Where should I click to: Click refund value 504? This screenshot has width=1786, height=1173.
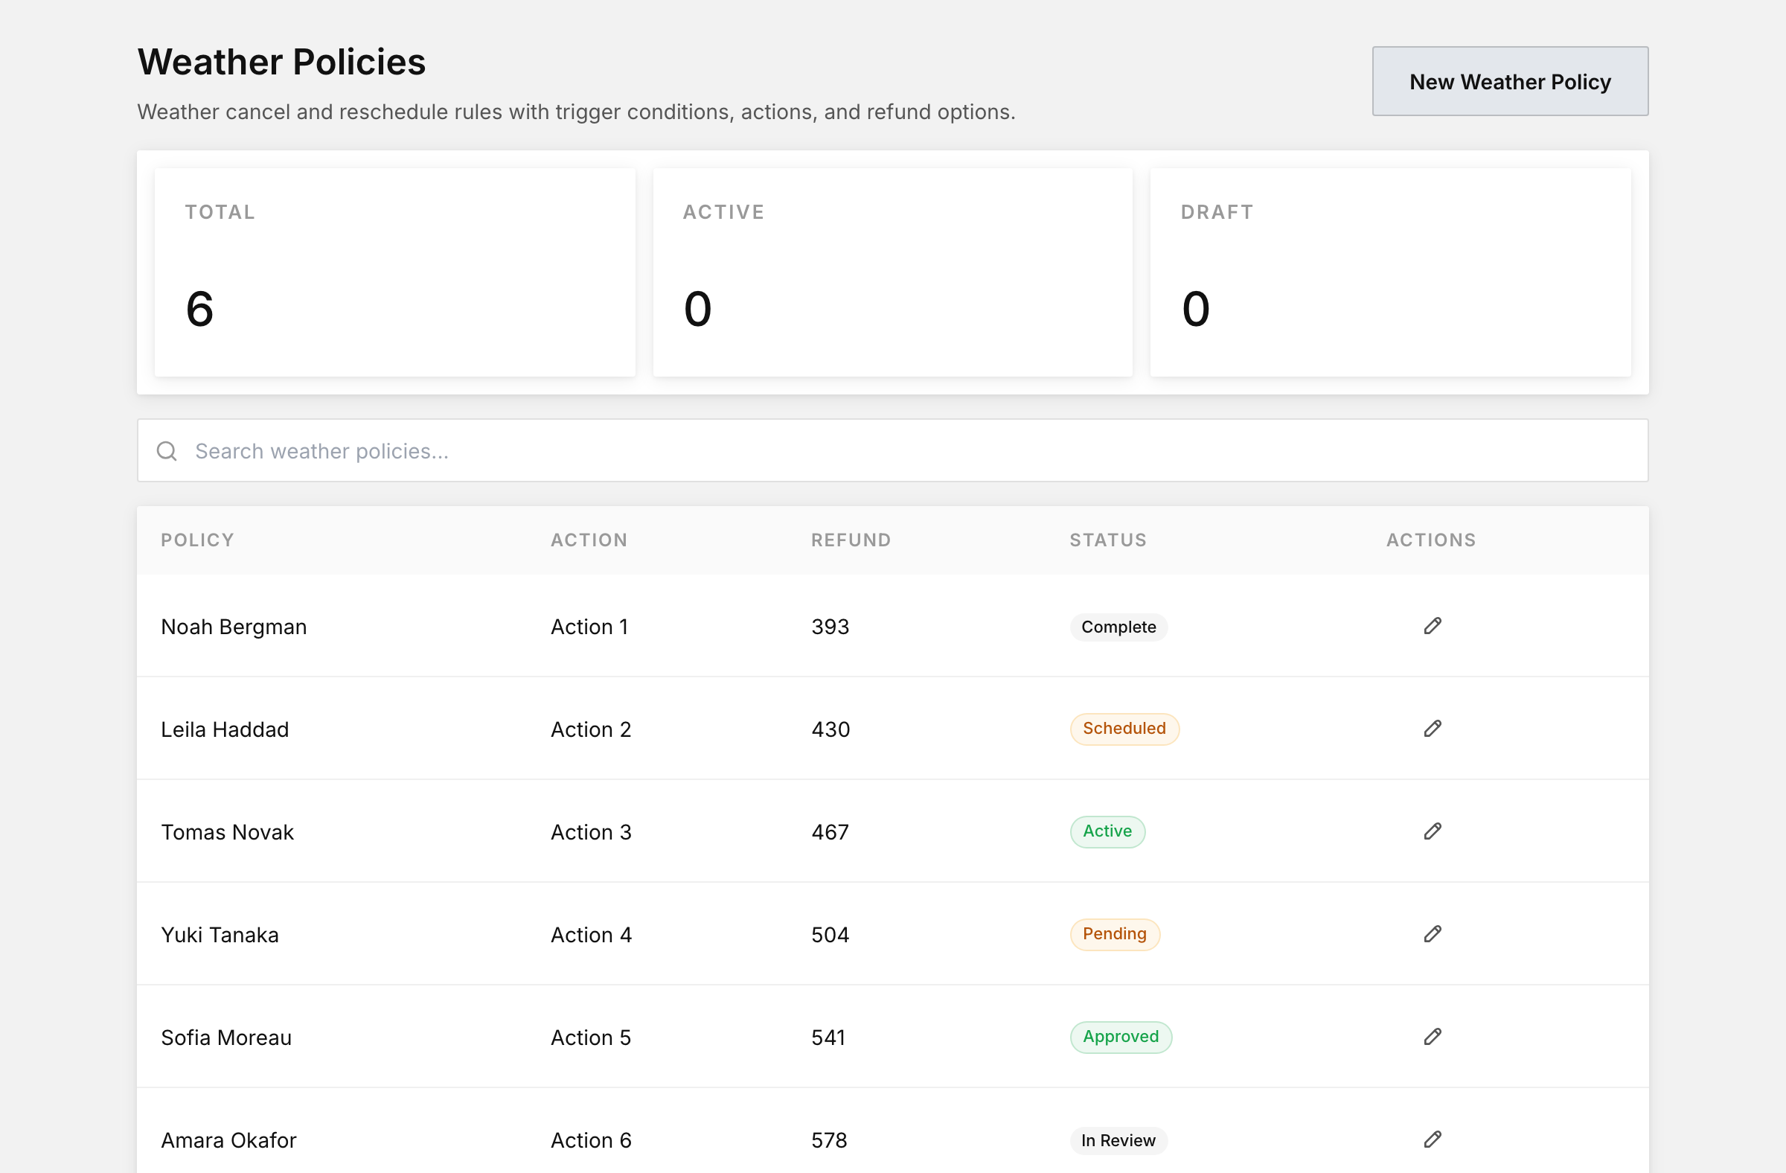point(830,935)
